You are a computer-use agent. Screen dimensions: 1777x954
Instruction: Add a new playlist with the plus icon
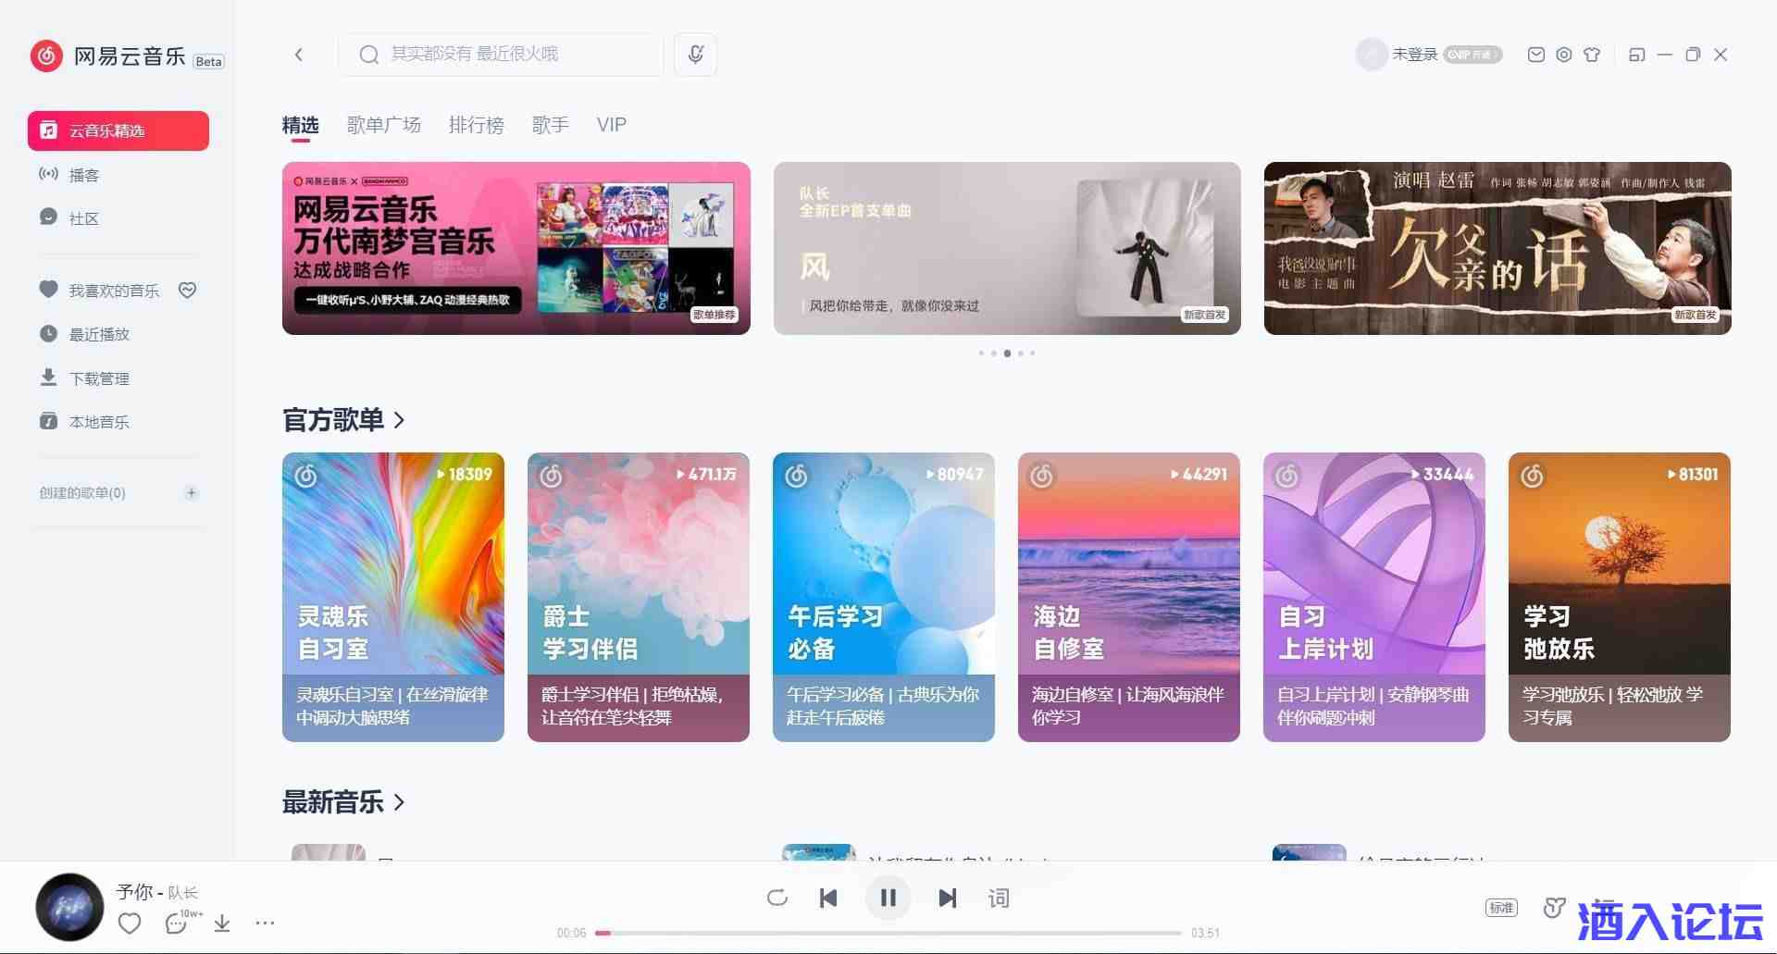pos(192,493)
